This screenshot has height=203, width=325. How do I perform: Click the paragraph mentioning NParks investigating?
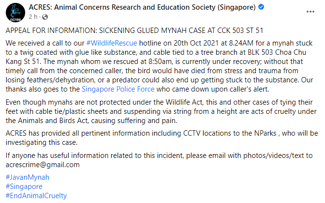click(160, 138)
